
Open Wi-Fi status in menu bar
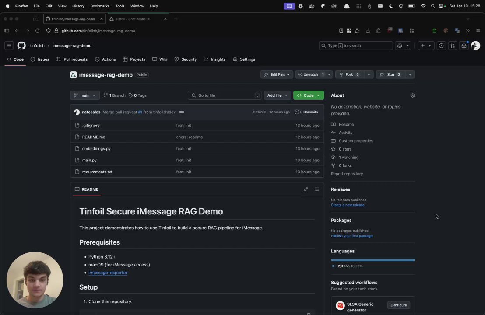pos(423,6)
